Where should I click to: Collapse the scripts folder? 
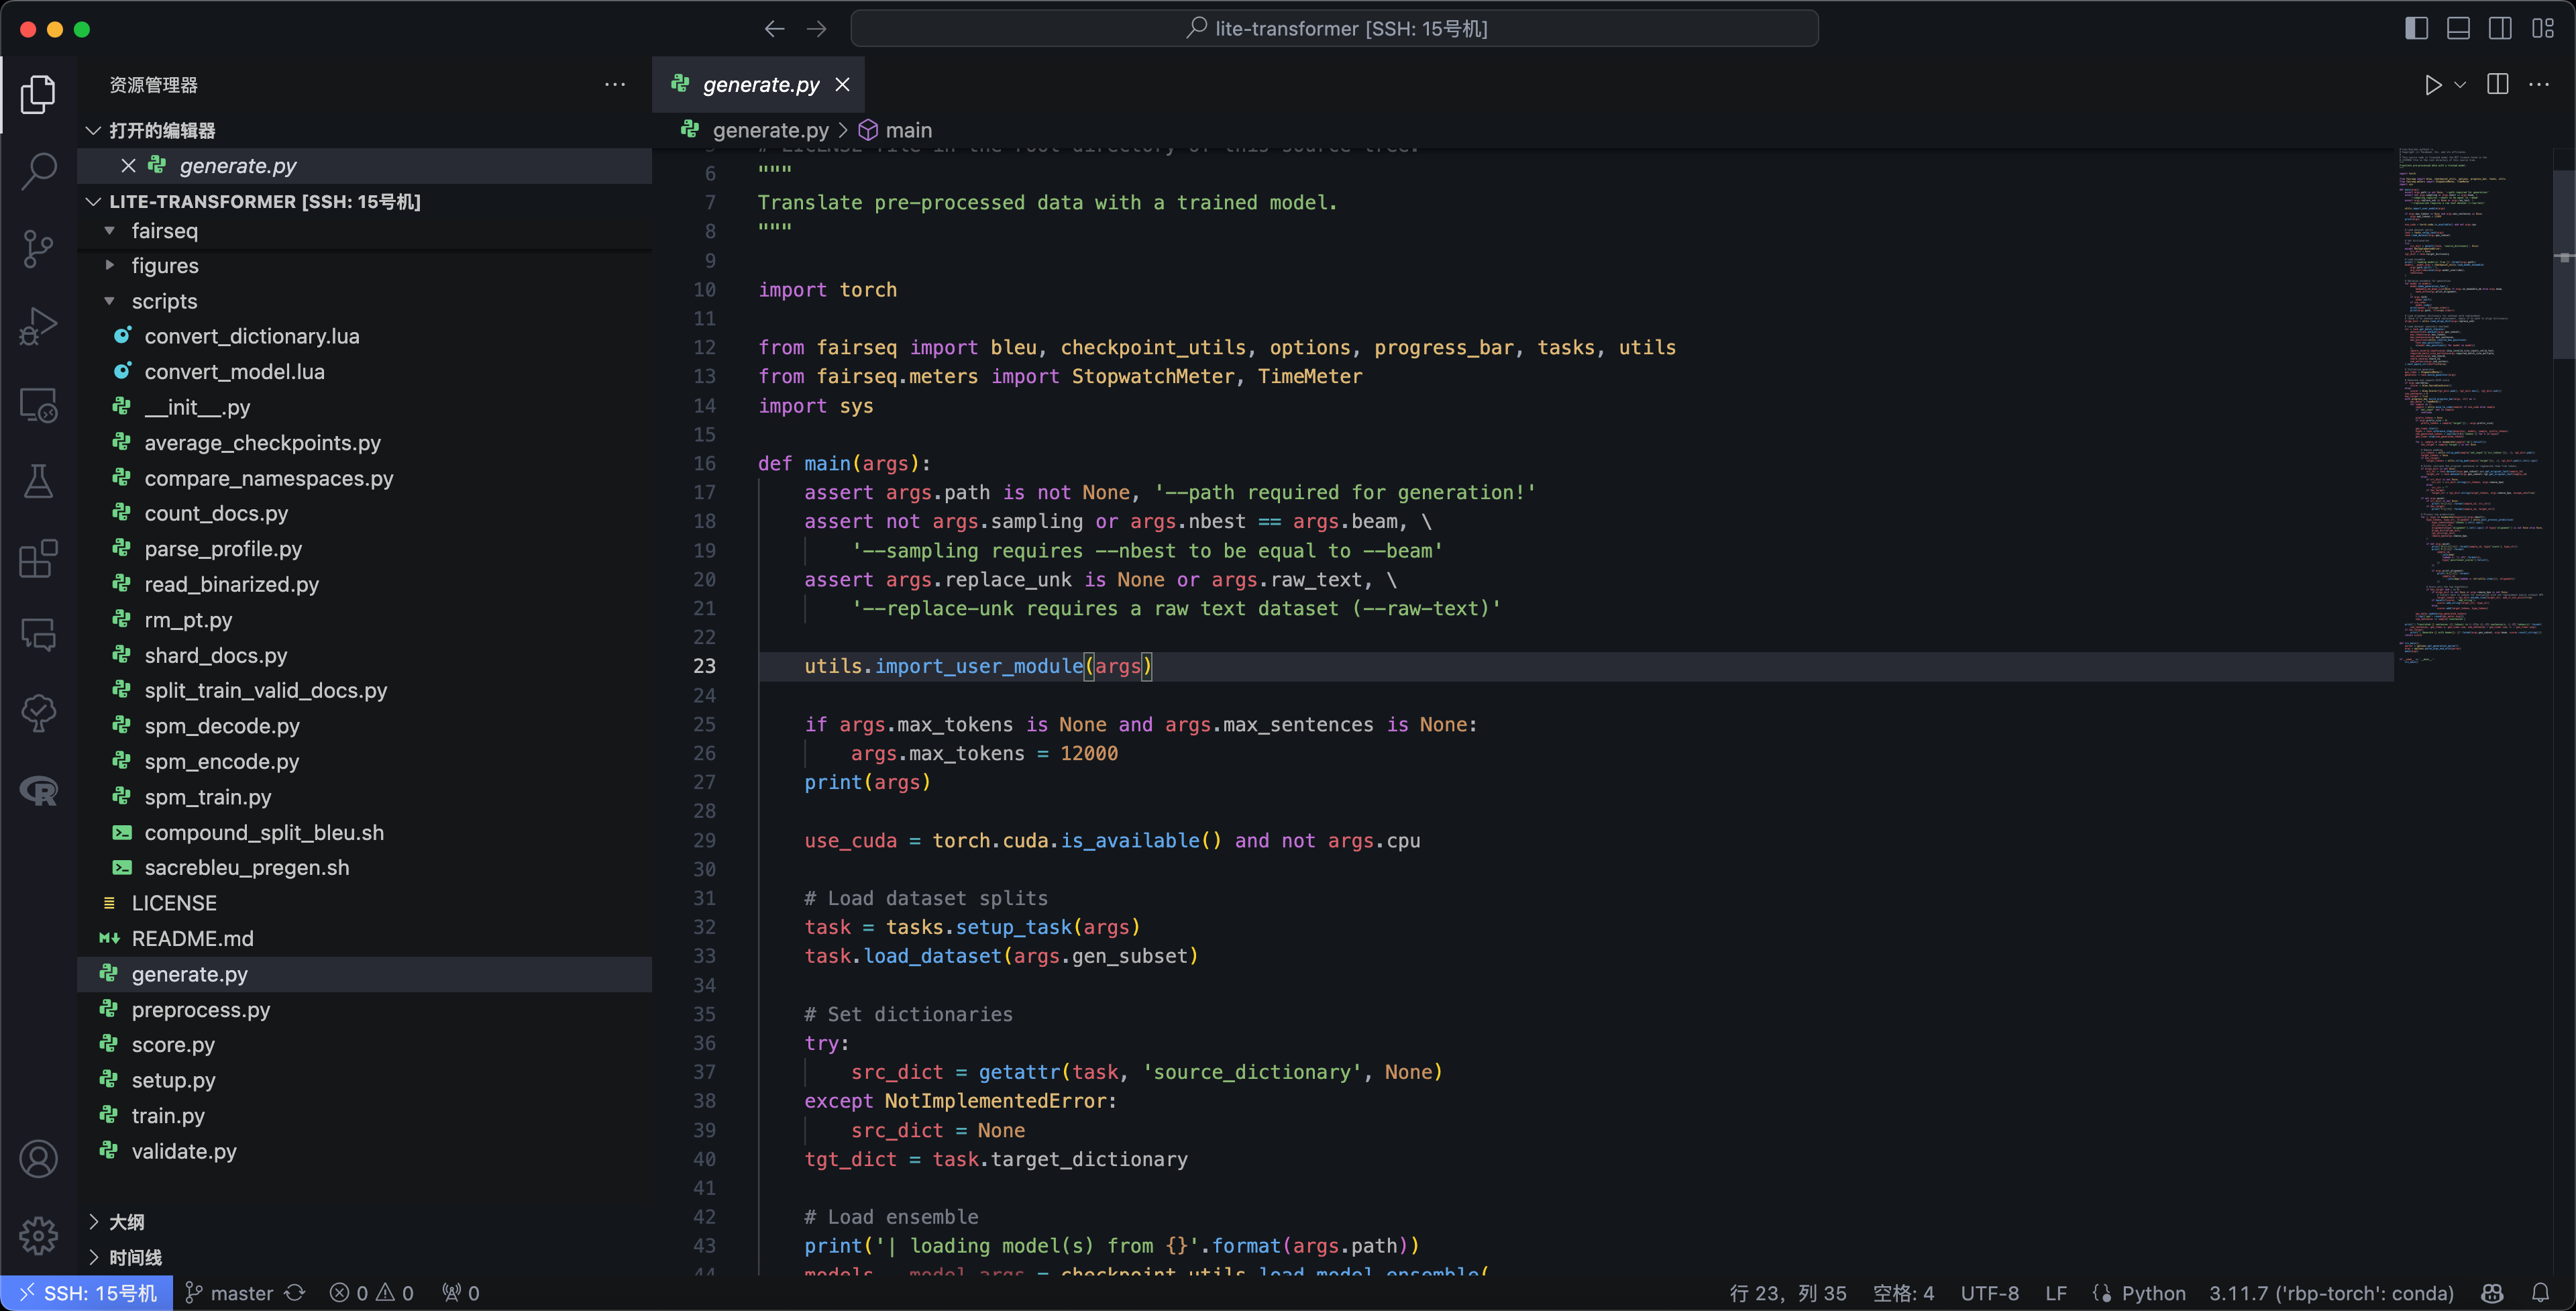click(x=164, y=301)
